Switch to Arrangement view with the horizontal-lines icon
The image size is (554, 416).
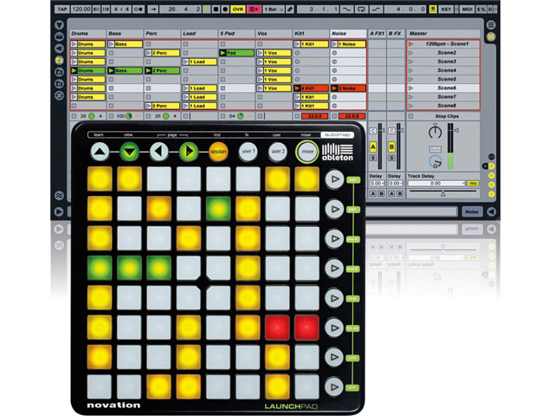pyautogui.click(x=491, y=25)
